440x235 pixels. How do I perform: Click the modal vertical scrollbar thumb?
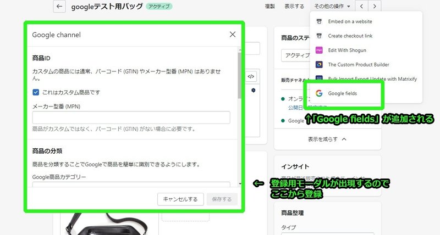239,76
